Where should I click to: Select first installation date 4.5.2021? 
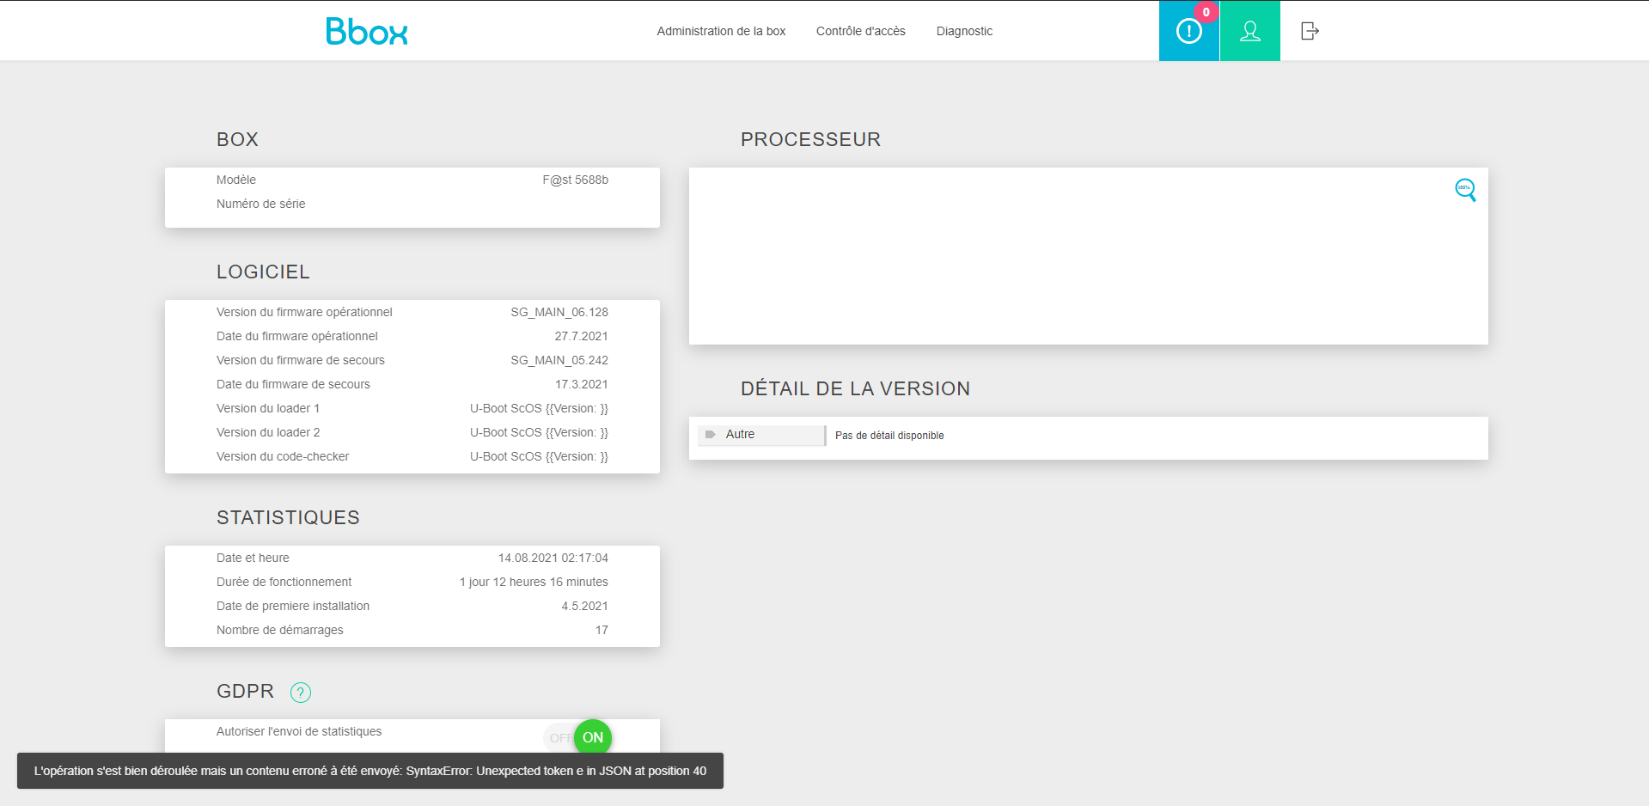click(584, 606)
